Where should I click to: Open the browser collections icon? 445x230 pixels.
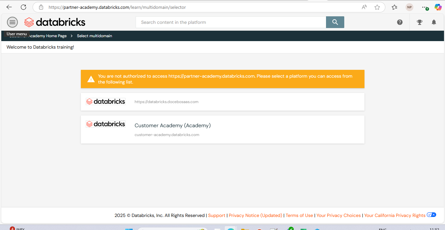pos(394,7)
